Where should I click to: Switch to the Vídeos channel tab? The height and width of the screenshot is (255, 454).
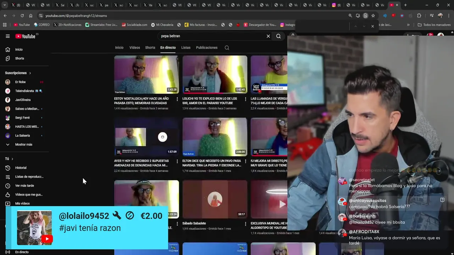tap(135, 47)
